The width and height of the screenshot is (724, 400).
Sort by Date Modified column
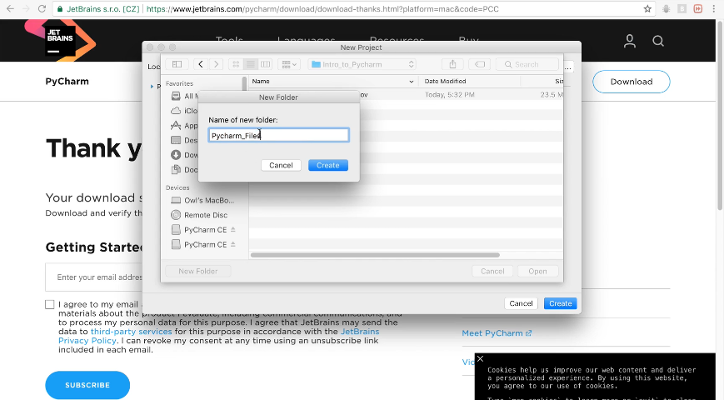[469, 82]
